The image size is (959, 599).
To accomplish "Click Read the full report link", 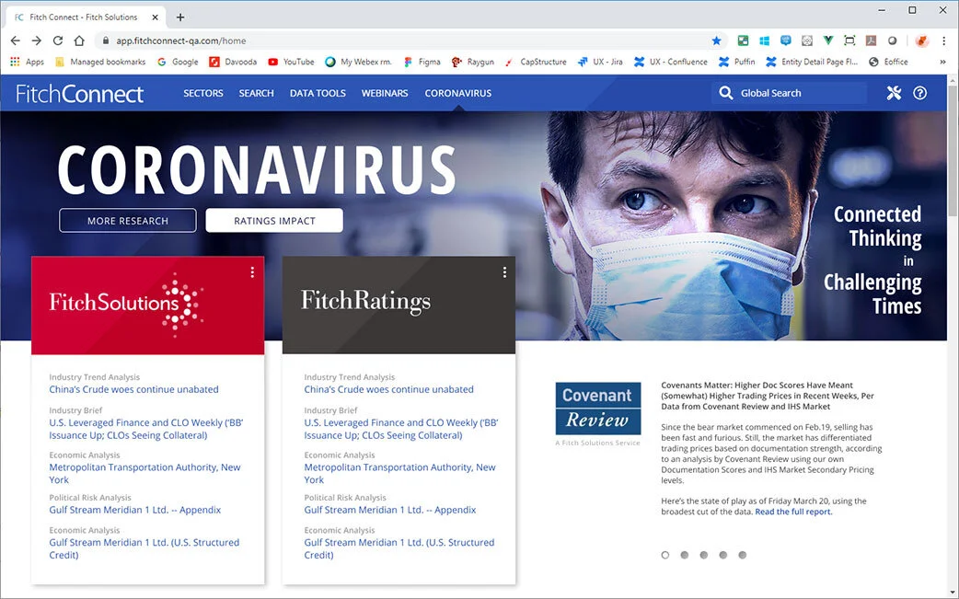I will pyautogui.click(x=793, y=512).
